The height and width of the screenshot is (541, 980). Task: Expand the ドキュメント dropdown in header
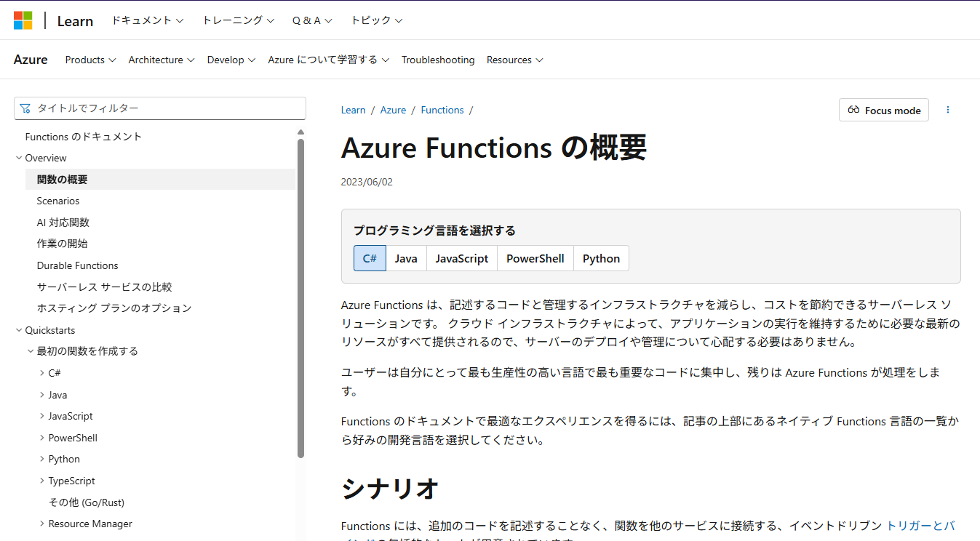coord(147,20)
